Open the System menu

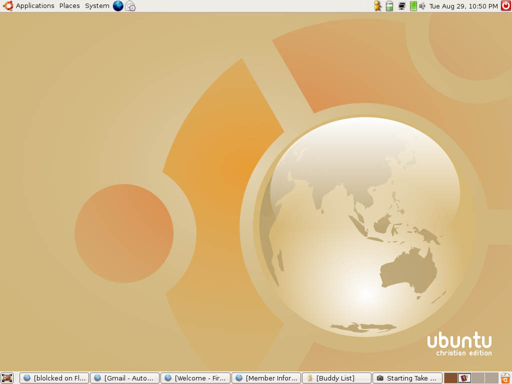[x=97, y=6]
